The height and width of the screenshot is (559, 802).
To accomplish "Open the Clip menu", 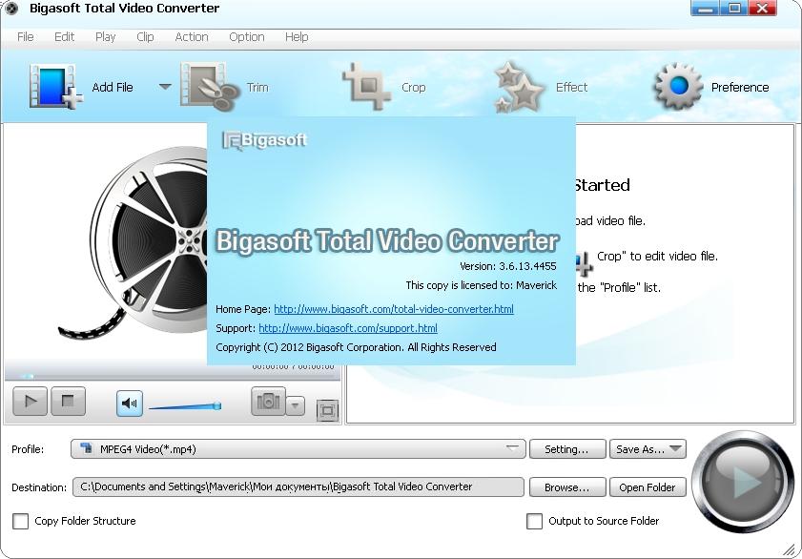I will (145, 37).
